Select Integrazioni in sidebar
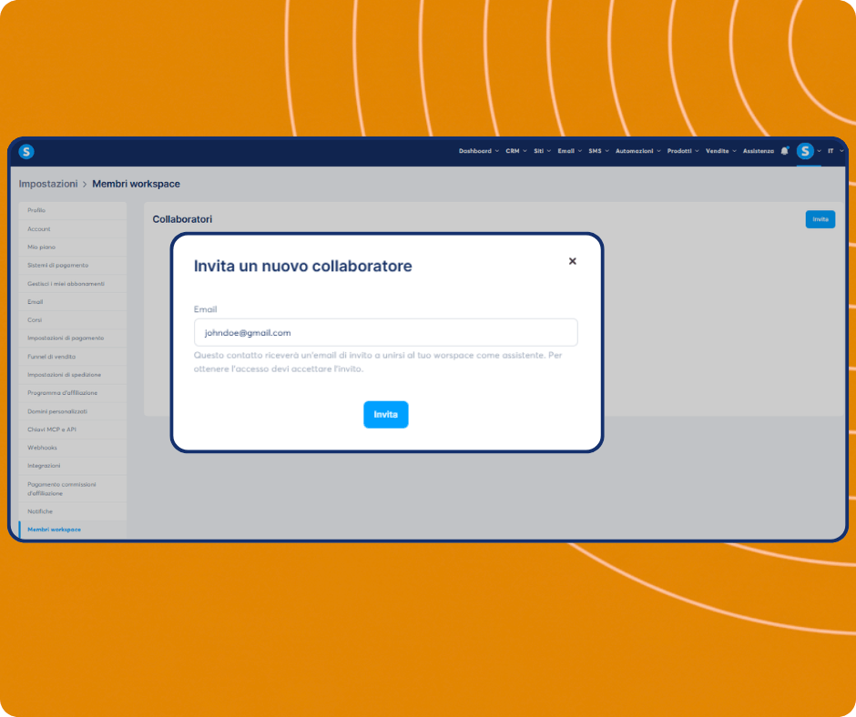The height and width of the screenshot is (717, 856). (x=73, y=466)
